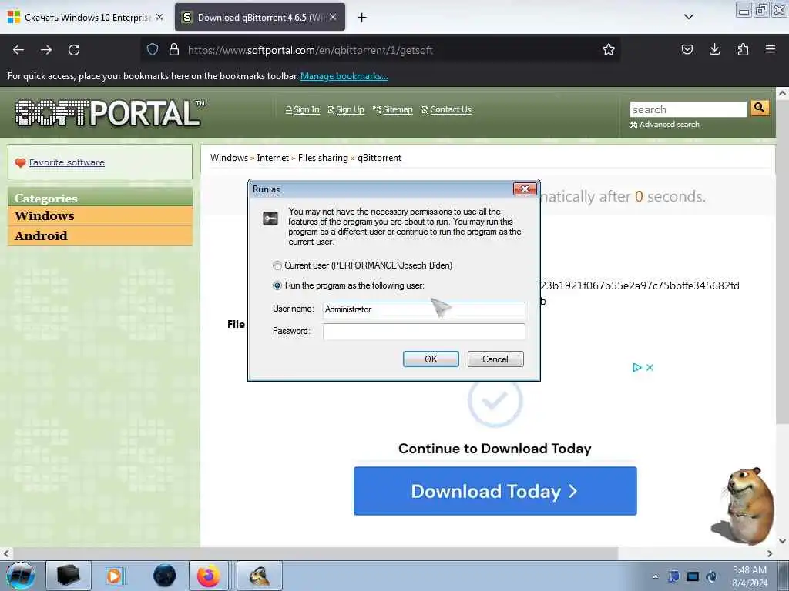Close the Windows 10 Enterprise tab
The image size is (789, 591).
click(159, 17)
